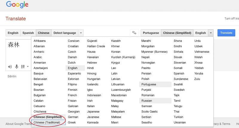This screenshot has height=128, width=239.
Task: Select Greek from the language list
Action: tap(72, 122)
